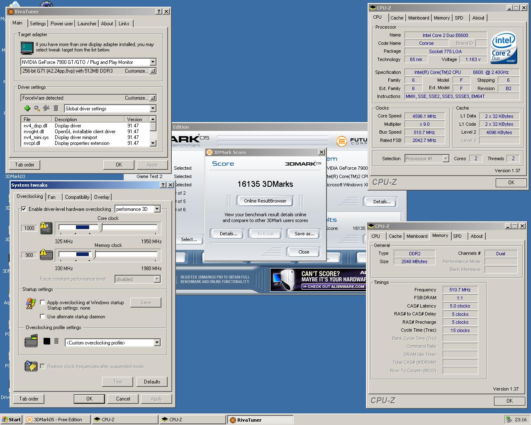Click Defaults button in System tweaks

pyautogui.click(x=152, y=382)
